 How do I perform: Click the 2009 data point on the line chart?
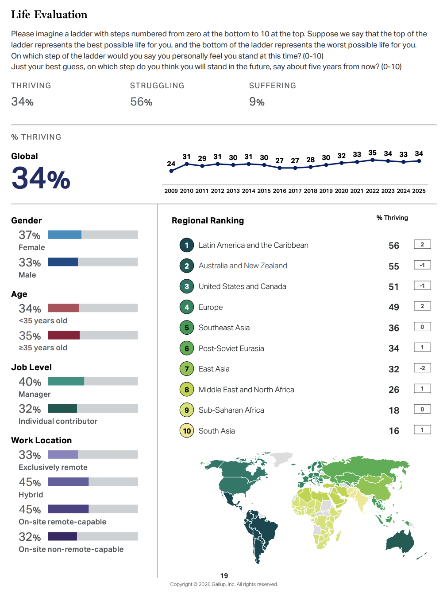pyautogui.click(x=171, y=171)
